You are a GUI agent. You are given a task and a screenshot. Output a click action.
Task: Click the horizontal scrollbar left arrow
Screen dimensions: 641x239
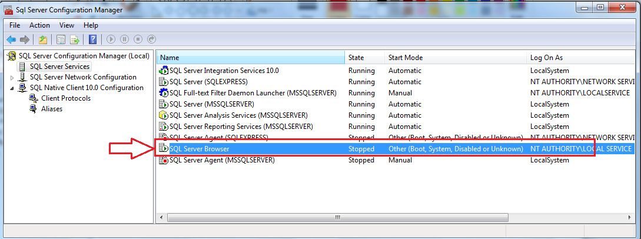(162, 217)
